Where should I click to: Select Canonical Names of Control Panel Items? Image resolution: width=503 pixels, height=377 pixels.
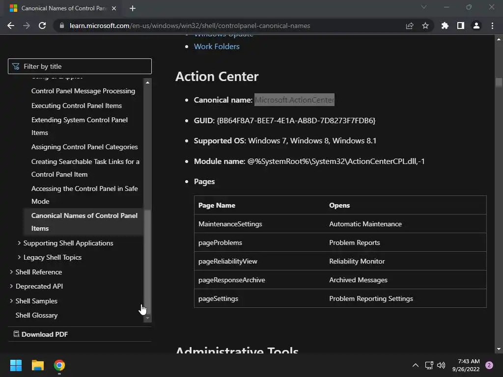tap(84, 222)
